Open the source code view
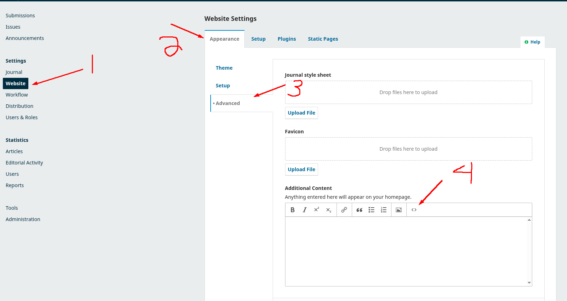Image resolution: width=567 pixels, height=301 pixels. pyautogui.click(x=414, y=210)
